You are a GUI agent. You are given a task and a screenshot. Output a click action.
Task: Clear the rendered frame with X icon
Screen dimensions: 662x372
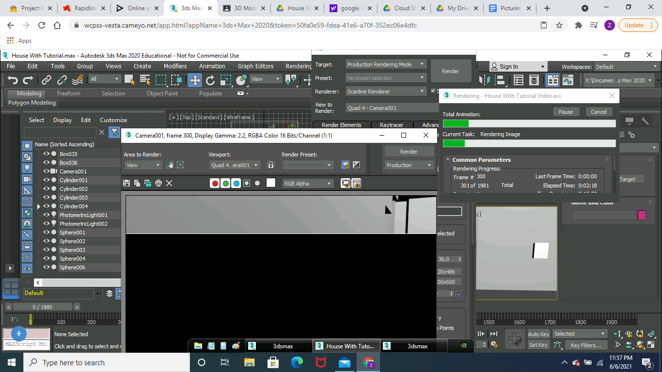[x=169, y=183]
